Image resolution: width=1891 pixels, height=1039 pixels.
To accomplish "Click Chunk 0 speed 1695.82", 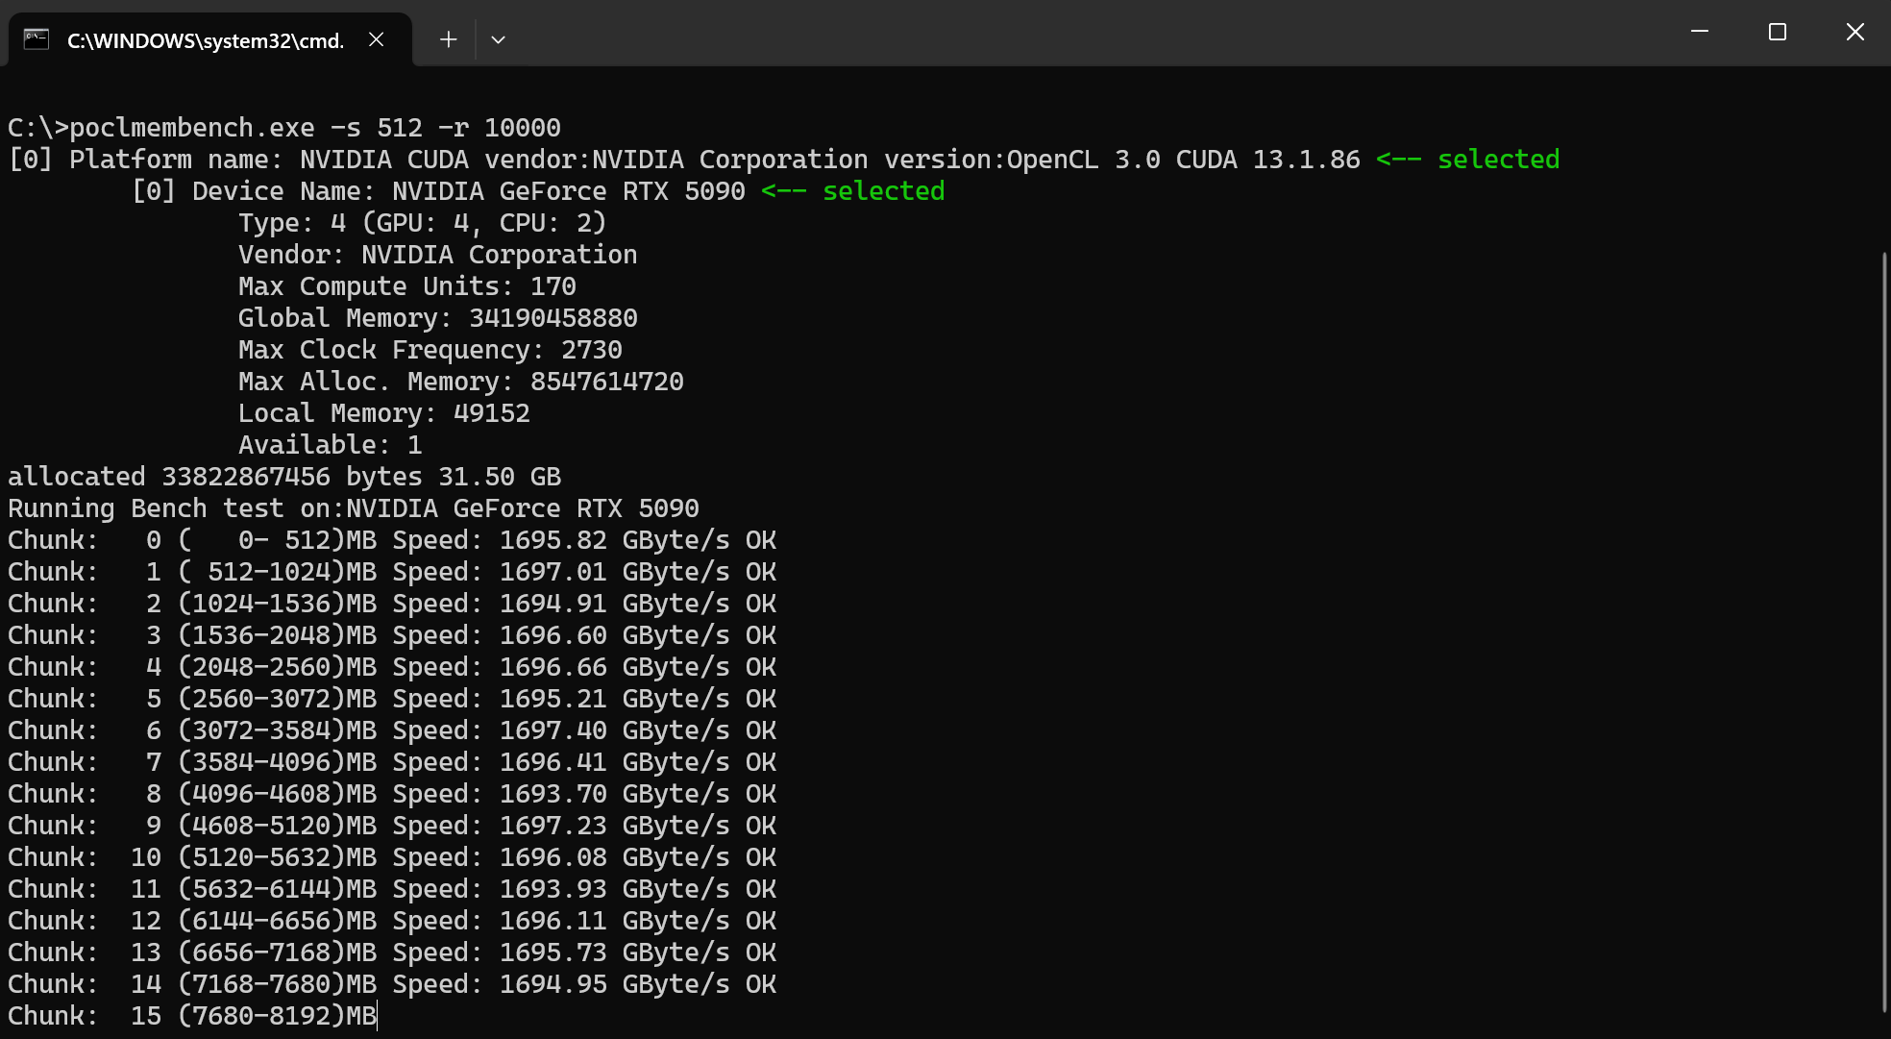I will (x=553, y=540).
